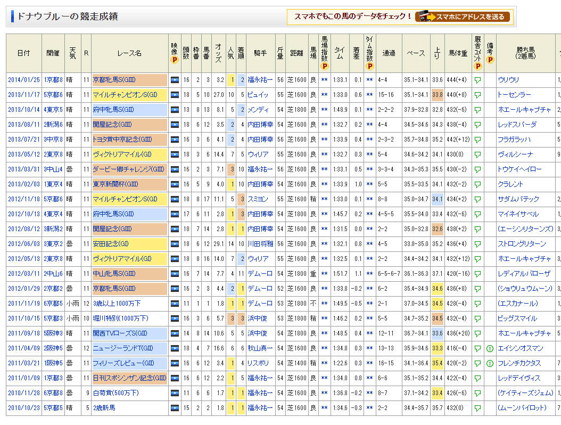The image size is (561, 425).
Task: Click premium P icon under 馬場指数 header
Action: click(325, 67)
